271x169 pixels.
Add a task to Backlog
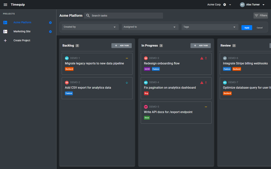(x=121, y=45)
